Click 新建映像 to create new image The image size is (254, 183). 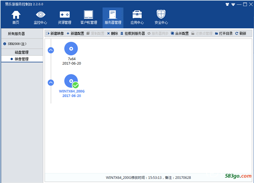pyautogui.click(x=55, y=33)
